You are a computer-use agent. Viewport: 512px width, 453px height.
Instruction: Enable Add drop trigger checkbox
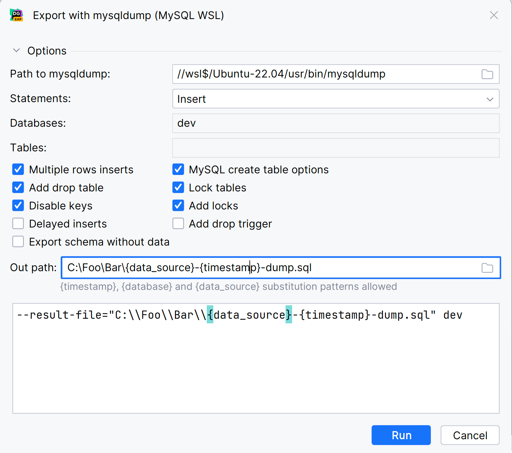(x=178, y=224)
